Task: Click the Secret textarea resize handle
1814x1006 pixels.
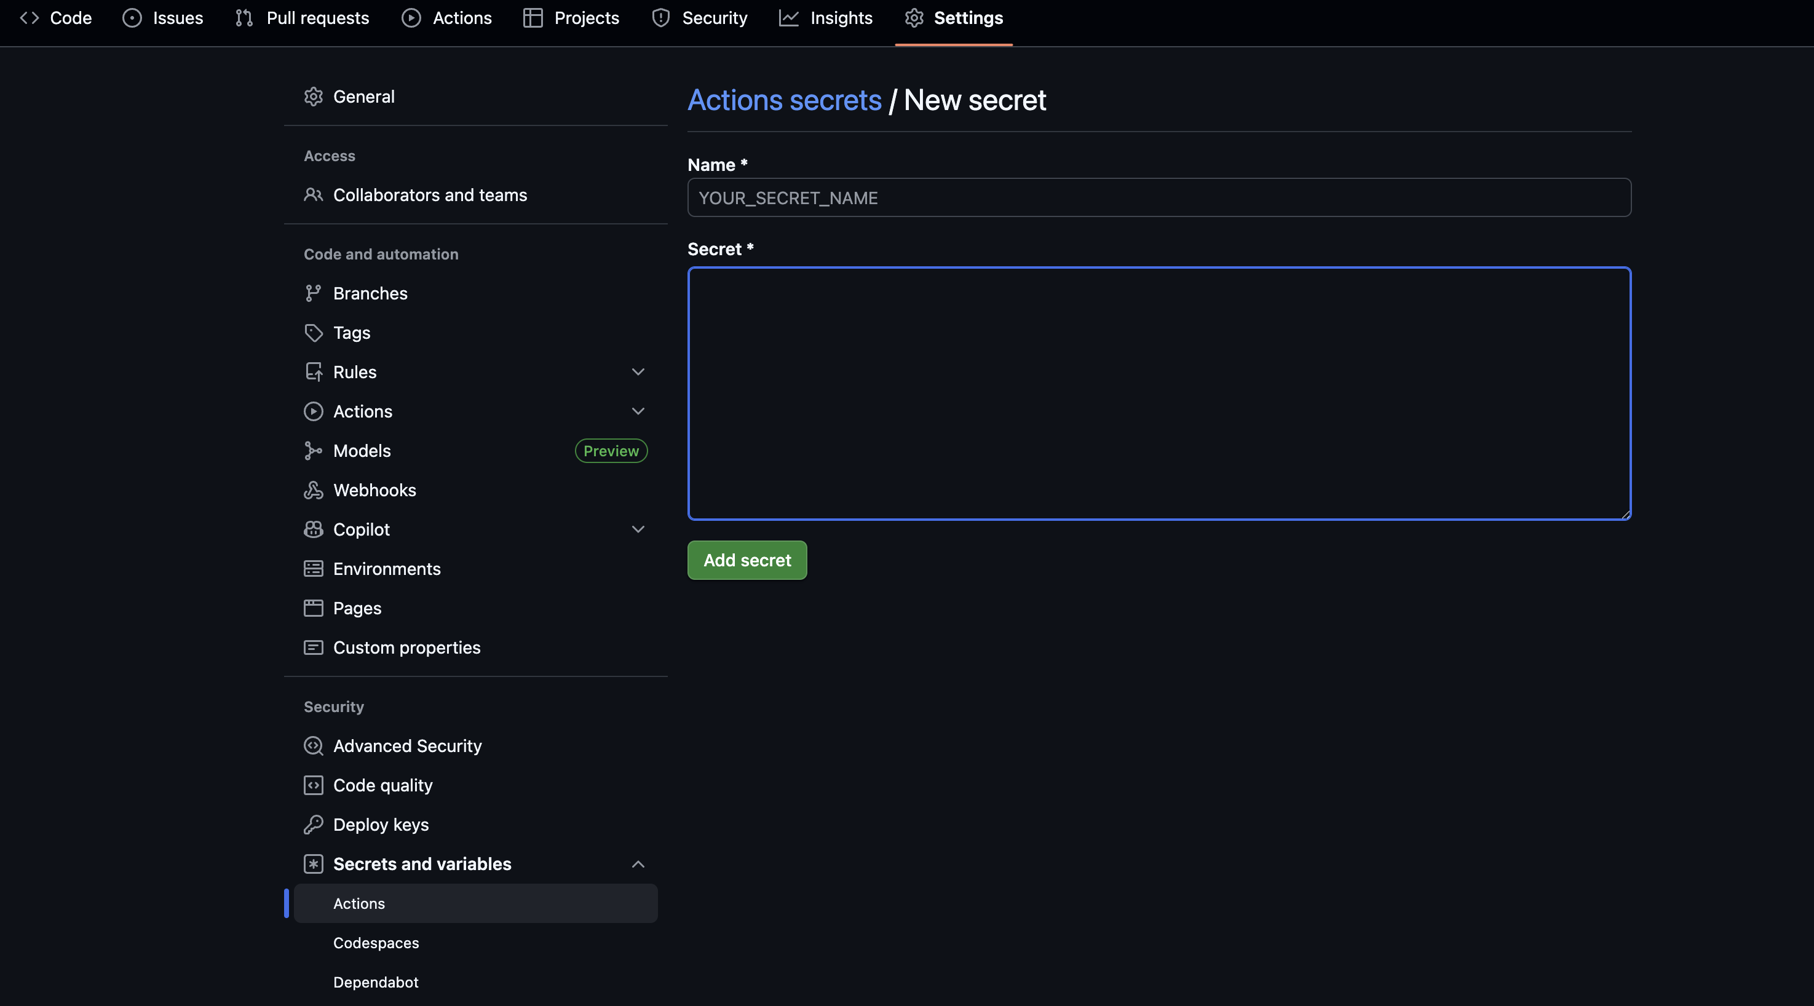Action: tap(1625, 515)
